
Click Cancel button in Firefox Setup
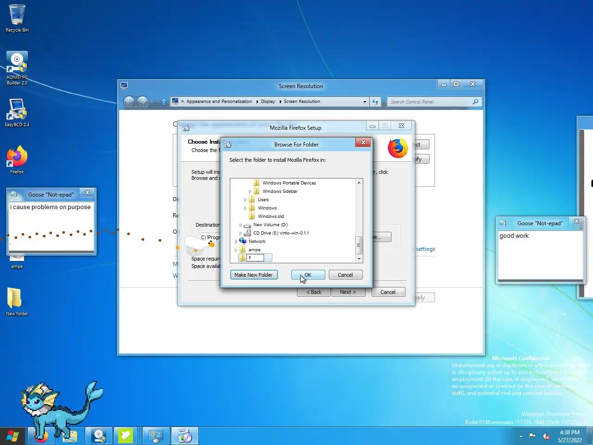click(388, 292)
